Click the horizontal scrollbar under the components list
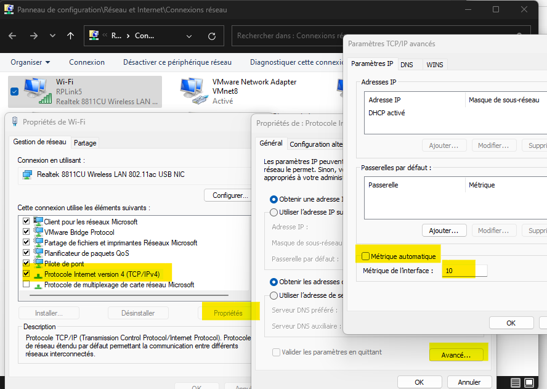Image resolution: width=547 pixels, height=389 pixels. pos(129,295)
